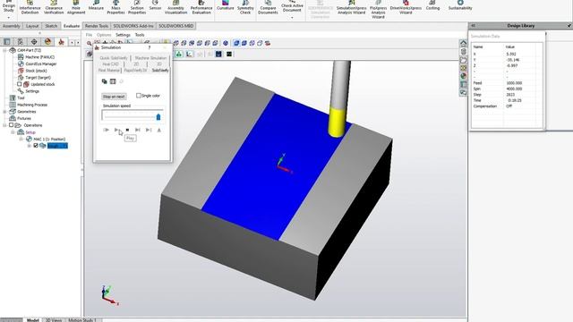The width and height of the screenshot is (573, 322).
Task: Open the Check Active Document dropdown arrow
Action: point(292,17)
